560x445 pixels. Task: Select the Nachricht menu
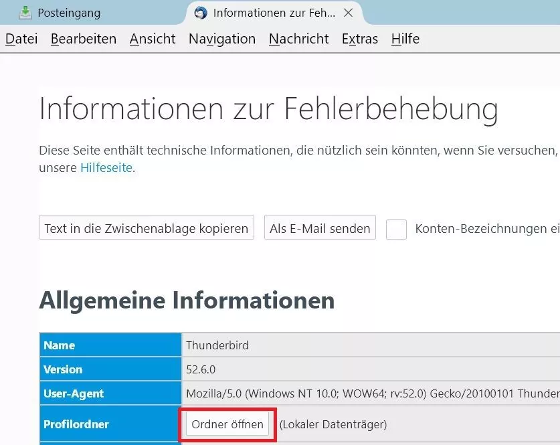(x=298, y=39)
